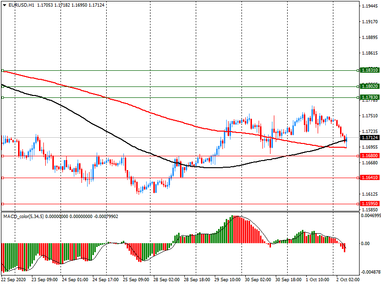Screen dimensions: 381x285
Task: Select the red 1.16800 price tag
Action: pos(370,156)
